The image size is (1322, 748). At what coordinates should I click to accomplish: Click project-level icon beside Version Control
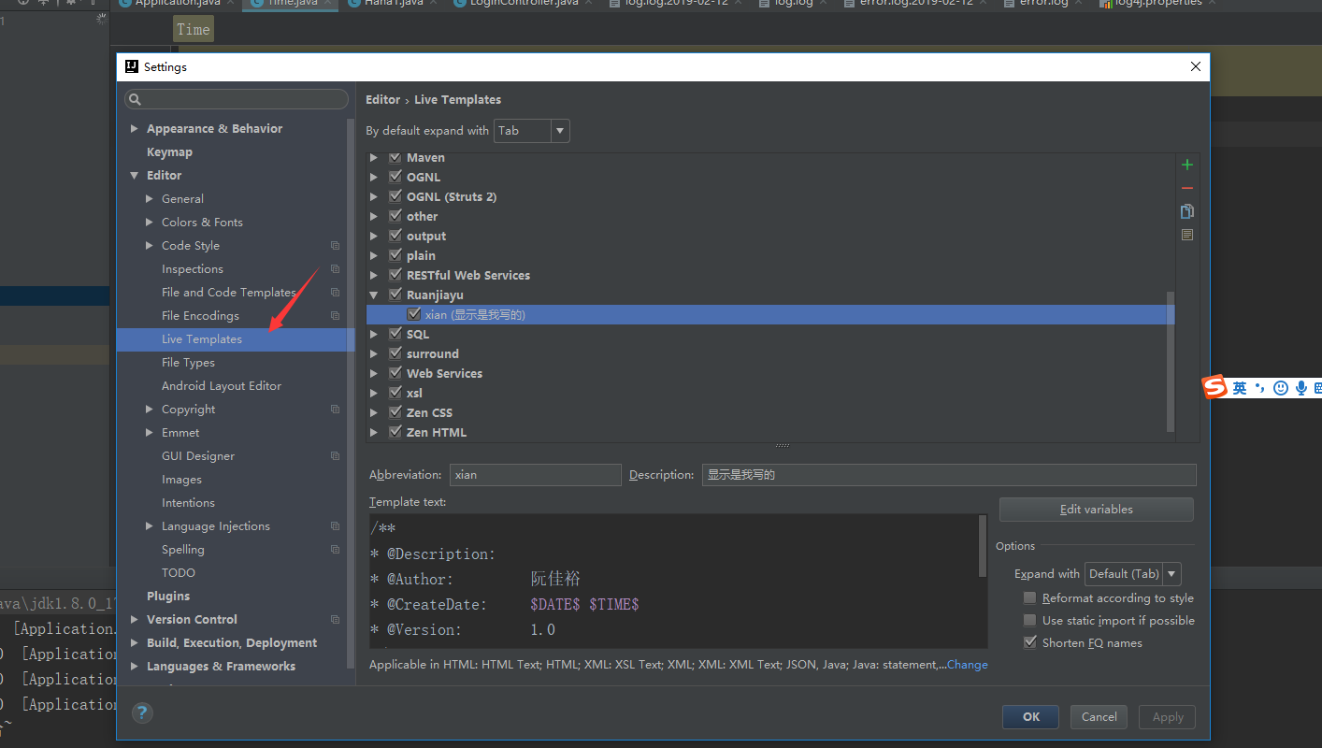335,620
